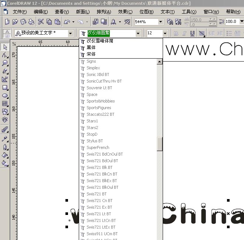Click the Cut scissors icon

[41, 22]
